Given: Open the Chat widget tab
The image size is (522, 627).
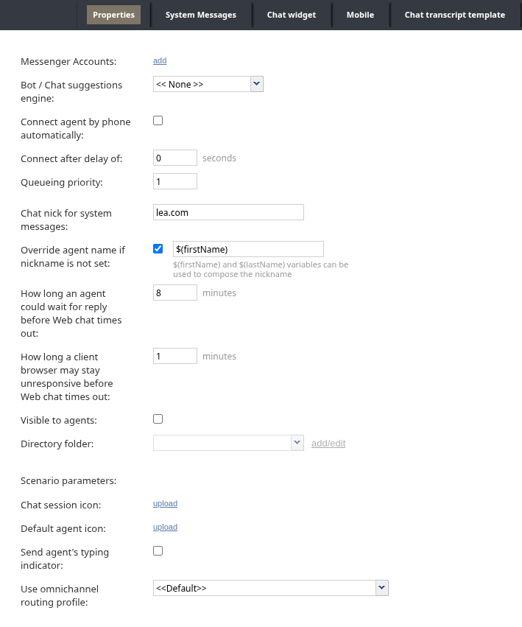Looking at the screenshot, I should point(291,15).
